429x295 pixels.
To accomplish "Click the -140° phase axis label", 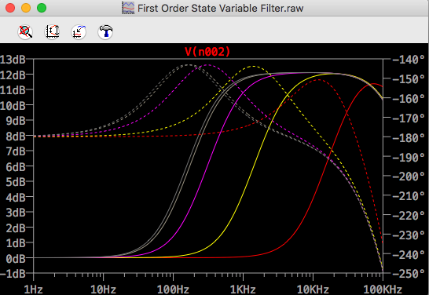I will coord(409,60).
